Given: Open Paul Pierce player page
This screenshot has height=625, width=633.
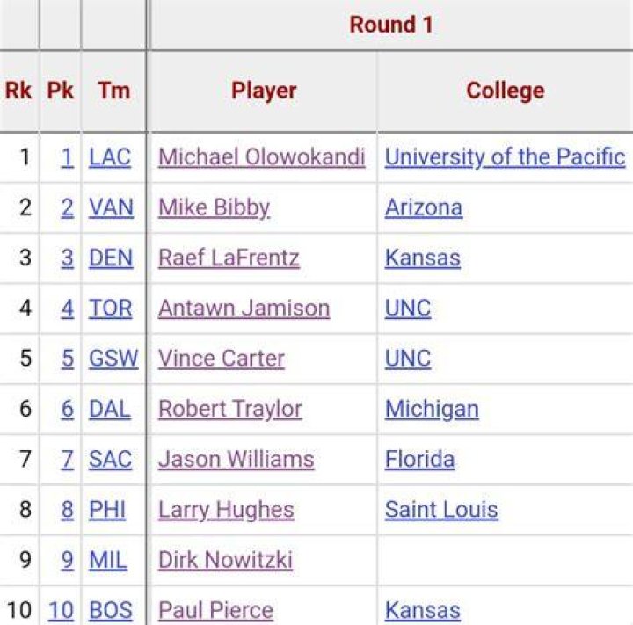Looking at the screenshot, I should tap(215, 610).
